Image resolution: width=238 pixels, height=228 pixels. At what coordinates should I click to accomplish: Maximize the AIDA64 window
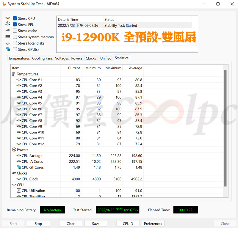[218, 4]
